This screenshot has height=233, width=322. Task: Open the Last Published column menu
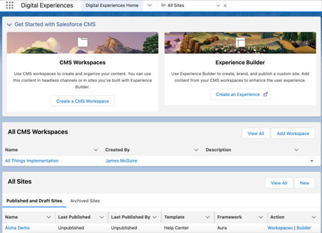tap(102, 217)
